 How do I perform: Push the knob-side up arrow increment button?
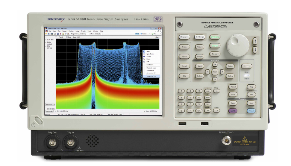point(255,41)
